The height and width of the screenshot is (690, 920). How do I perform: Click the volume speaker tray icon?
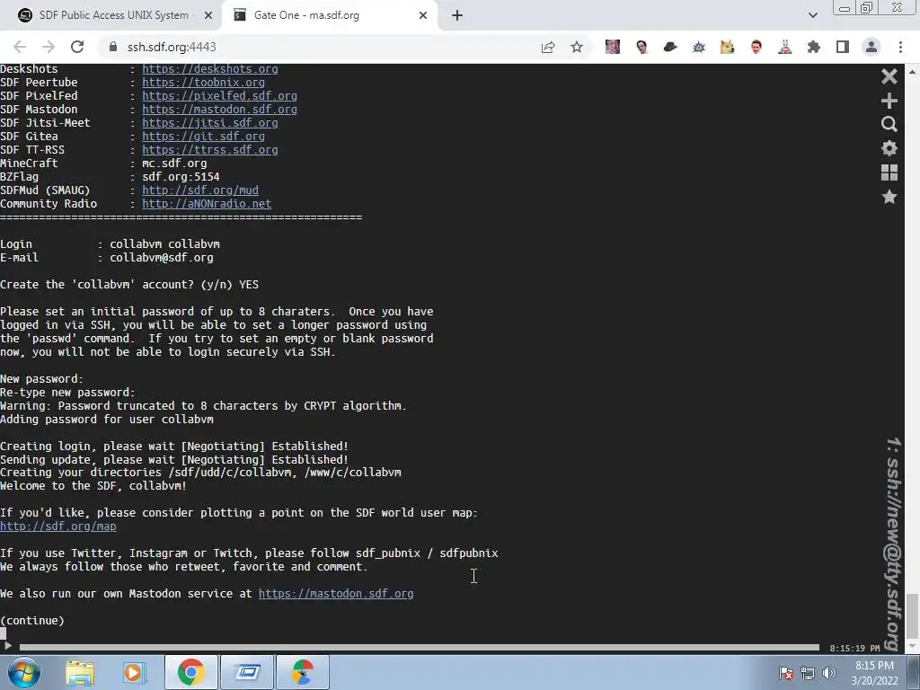pyautogui.click(x=829, y=673)
